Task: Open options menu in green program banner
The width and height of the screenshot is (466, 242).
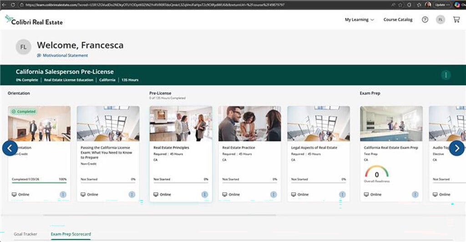Action: tap(446, 75)
